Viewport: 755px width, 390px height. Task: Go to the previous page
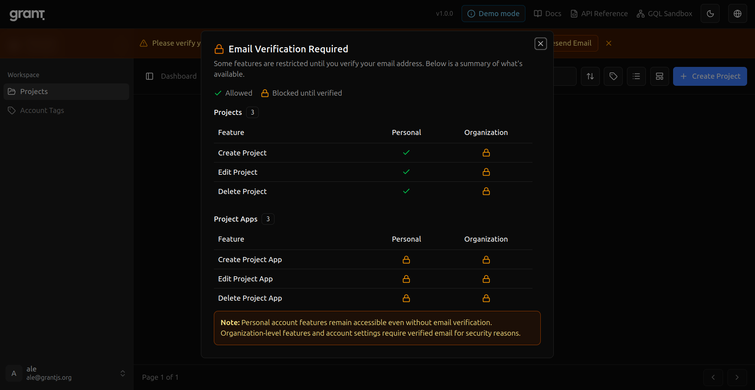[713, 377]
